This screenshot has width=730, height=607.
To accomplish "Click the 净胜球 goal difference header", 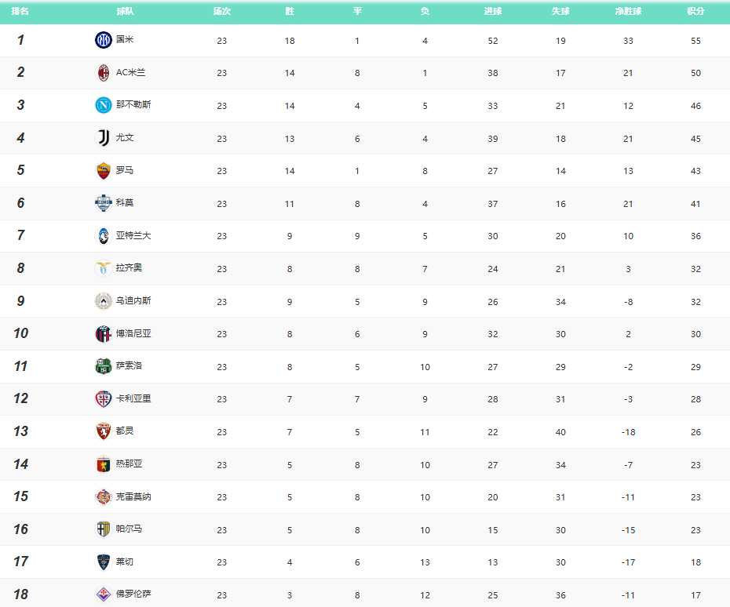I will 628,12.
